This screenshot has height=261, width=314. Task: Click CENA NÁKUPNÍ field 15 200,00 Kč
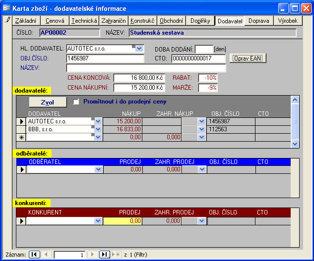click(x=139, y=88)
